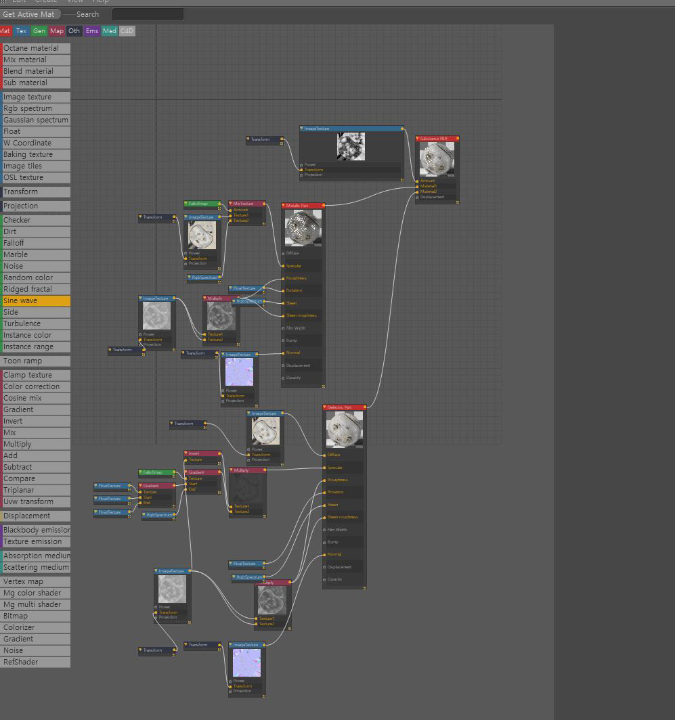Add a Displacement node from list
Screen dimensions: 675x720
tap(35, 516)
